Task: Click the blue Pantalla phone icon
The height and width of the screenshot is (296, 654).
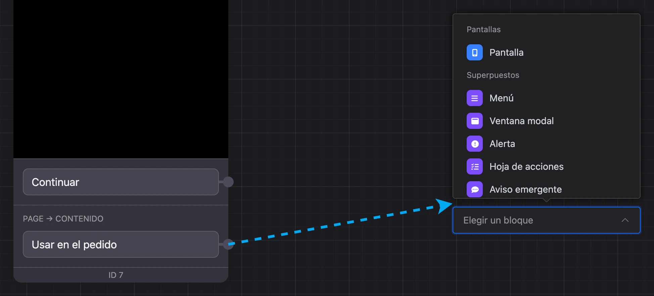Action: point(474,52)
